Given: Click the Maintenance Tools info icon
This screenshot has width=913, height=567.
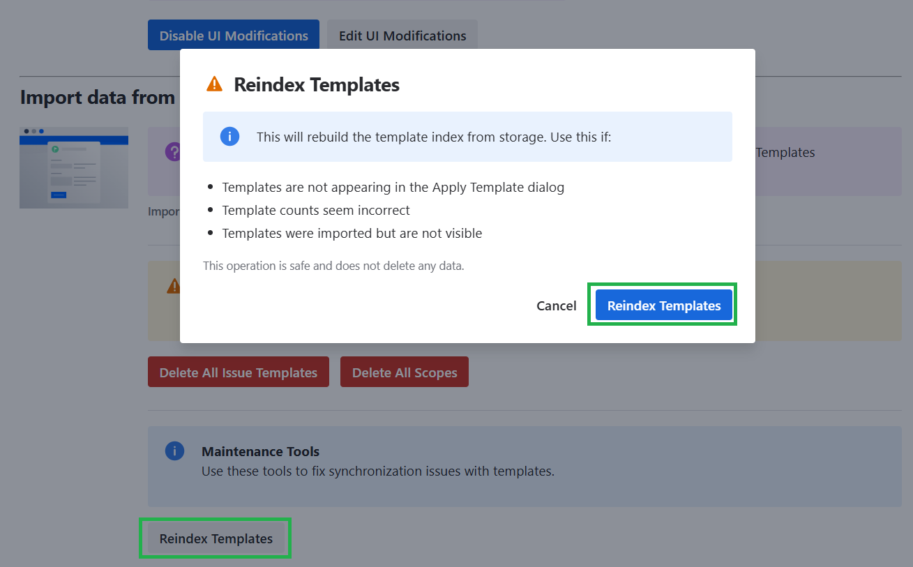Looking at the screenshot, I should coord(174,451).
